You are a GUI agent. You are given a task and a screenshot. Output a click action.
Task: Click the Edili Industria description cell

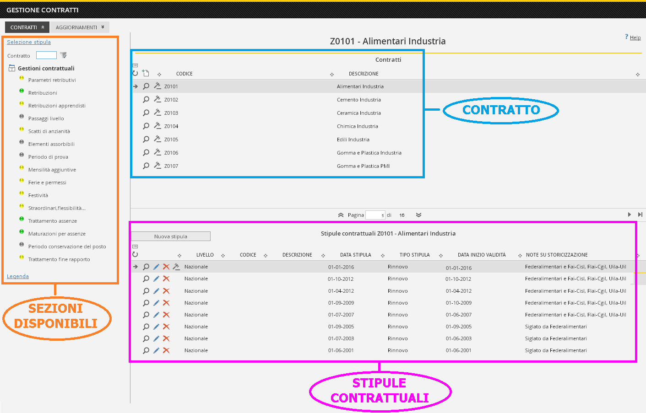(353, 139)
